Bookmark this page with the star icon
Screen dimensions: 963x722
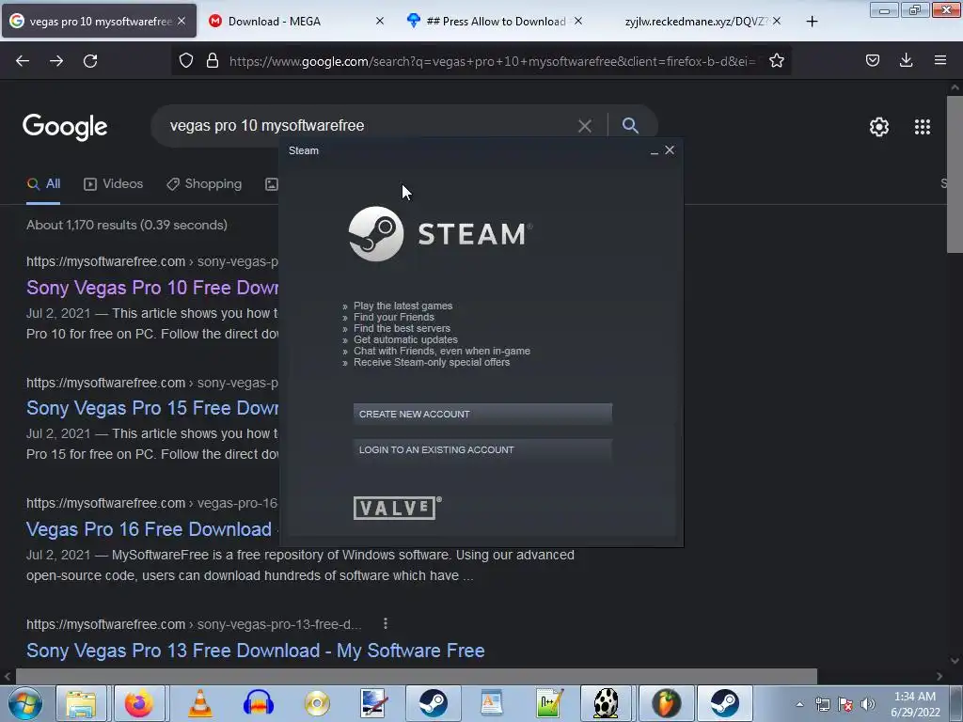(776, 60)
